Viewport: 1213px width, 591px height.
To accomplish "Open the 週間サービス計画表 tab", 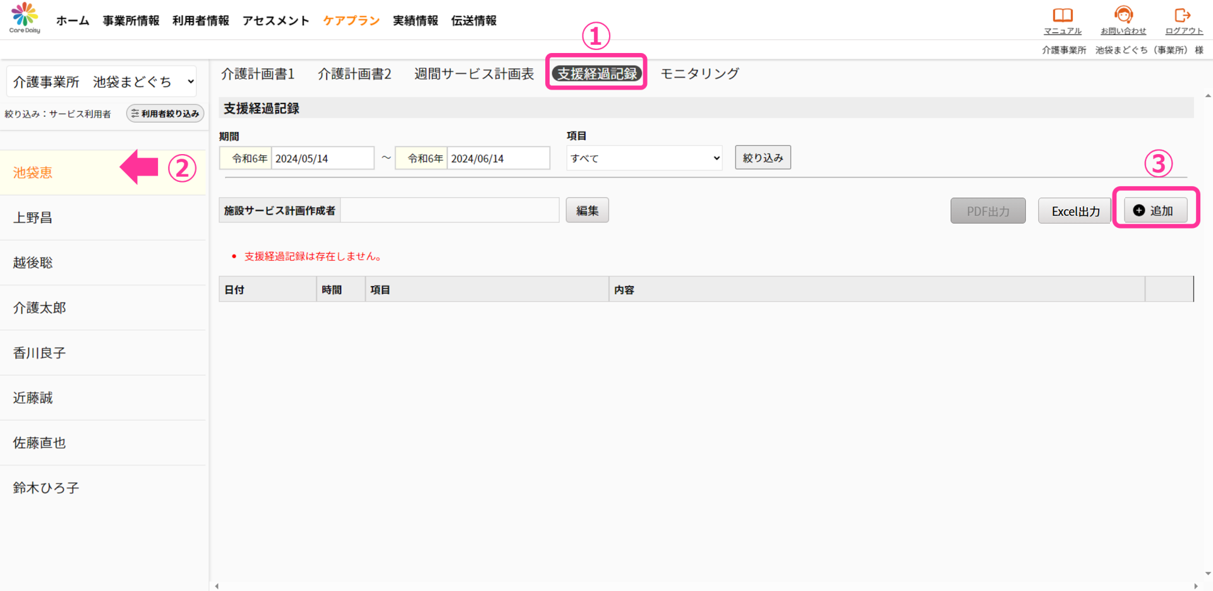I will pos(474,74).
